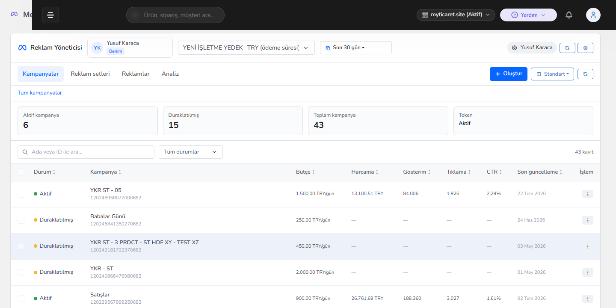Click the 13.100,51 TRY spend value
This screenshot has height=308, width=616.
point(367,194)
